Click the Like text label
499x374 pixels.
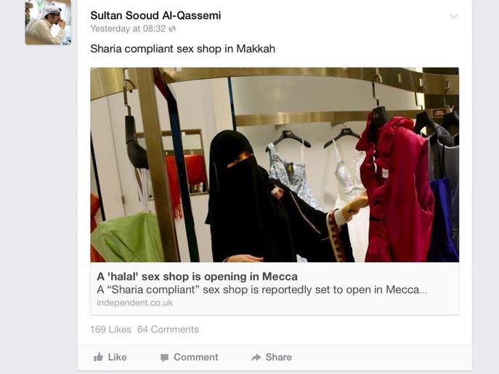(117, 357)
